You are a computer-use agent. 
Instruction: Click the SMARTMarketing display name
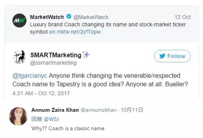pos(56,55)
